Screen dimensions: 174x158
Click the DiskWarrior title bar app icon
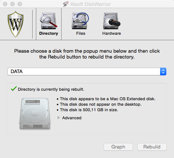pos(66,4)
